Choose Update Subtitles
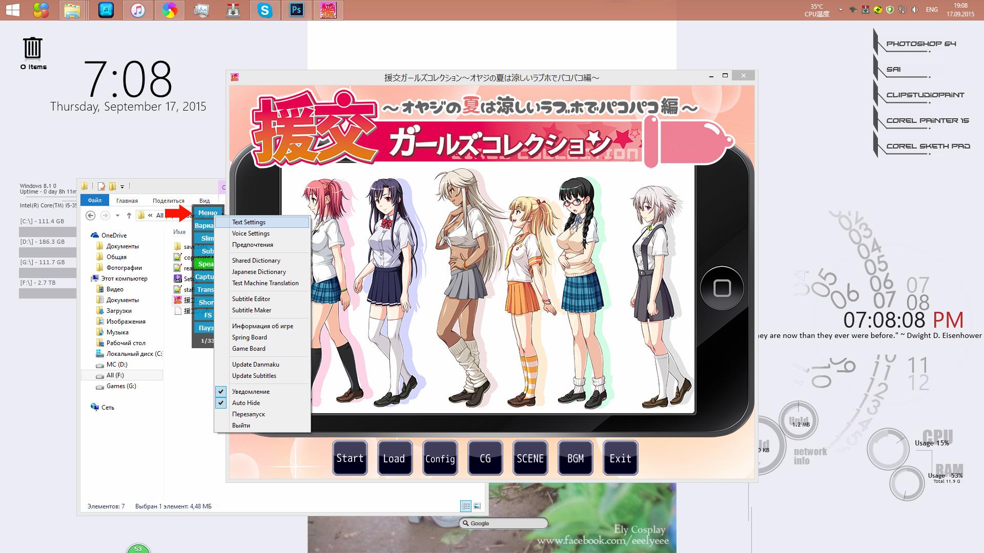Screen dimensions: 984x553 coord(262,376)
